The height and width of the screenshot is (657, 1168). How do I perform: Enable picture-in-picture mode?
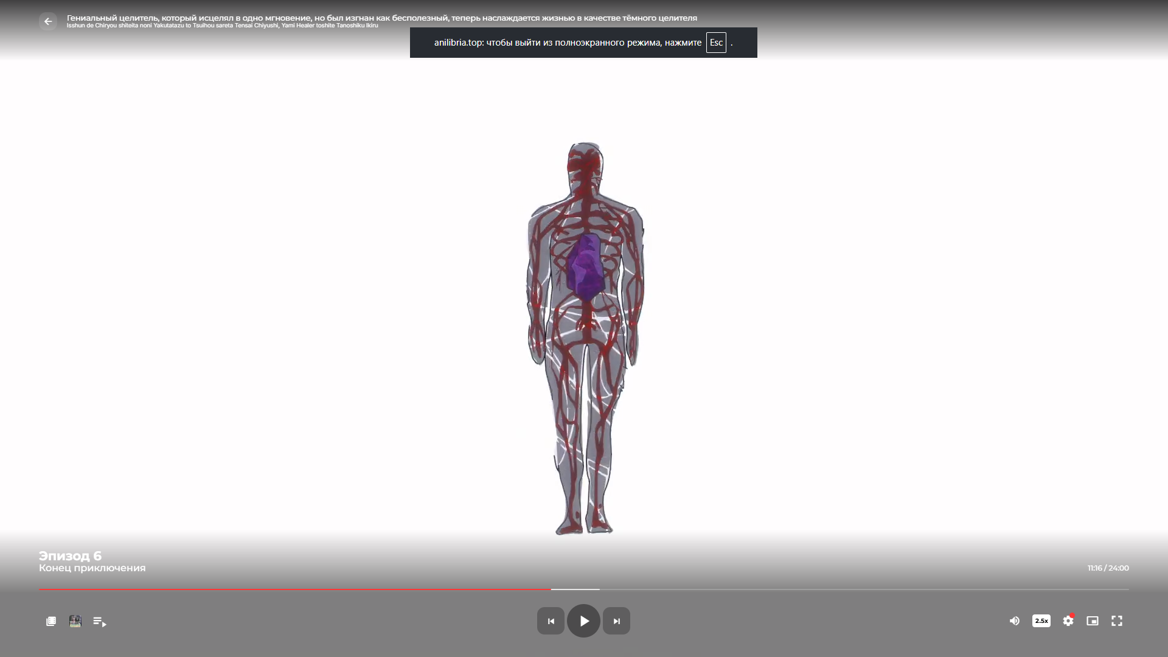click(x=1093, y=621)
